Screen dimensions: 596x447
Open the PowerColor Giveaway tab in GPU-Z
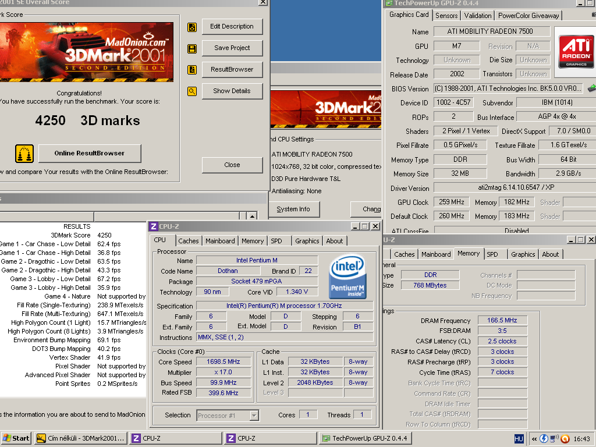(528, 16)
